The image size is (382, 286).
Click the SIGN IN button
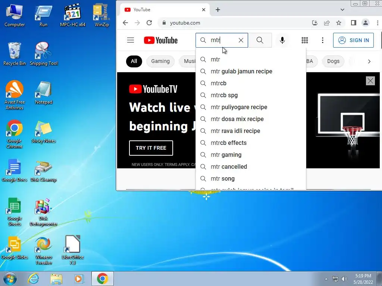[x=353, y=40]
